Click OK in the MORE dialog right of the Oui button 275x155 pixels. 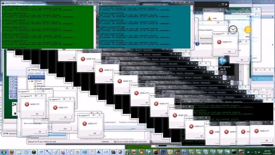(x=95, y=133)
